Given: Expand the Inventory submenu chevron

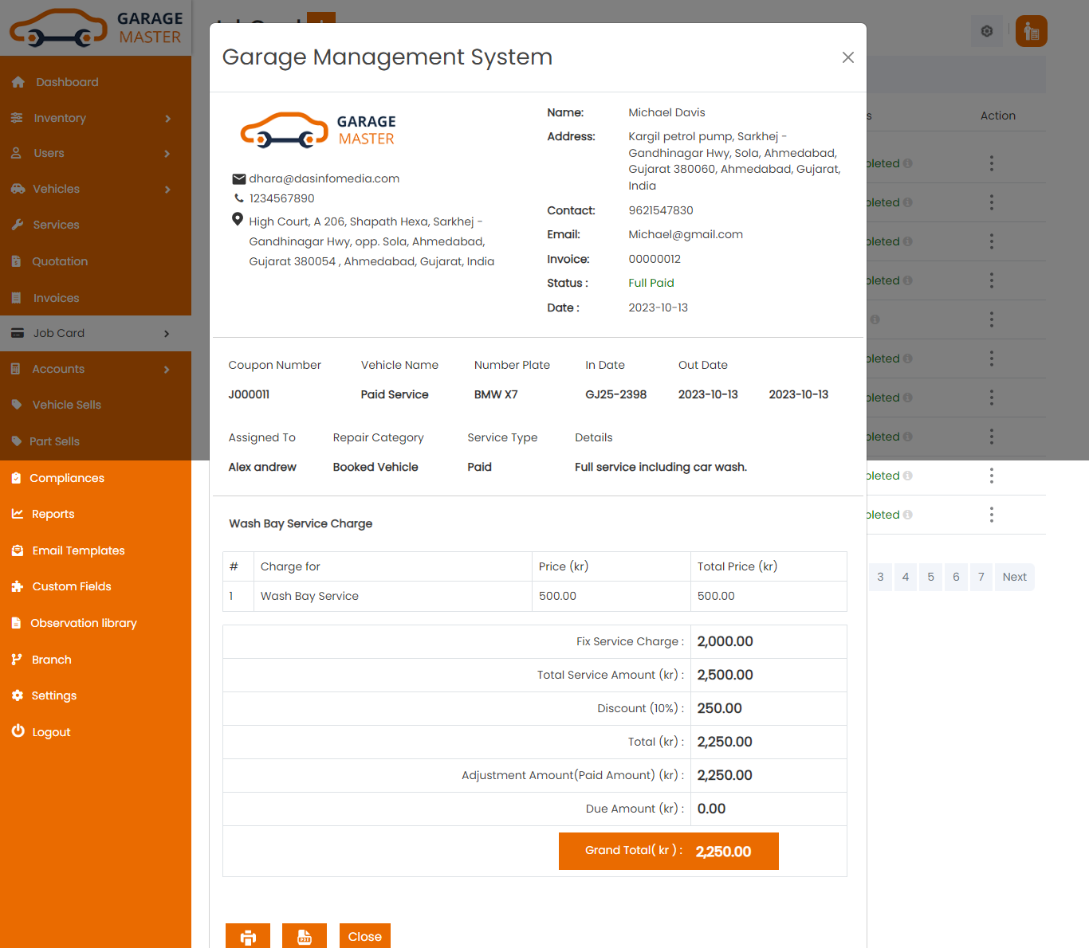Looking at the screenshot, I should click(x=168, y=118).
